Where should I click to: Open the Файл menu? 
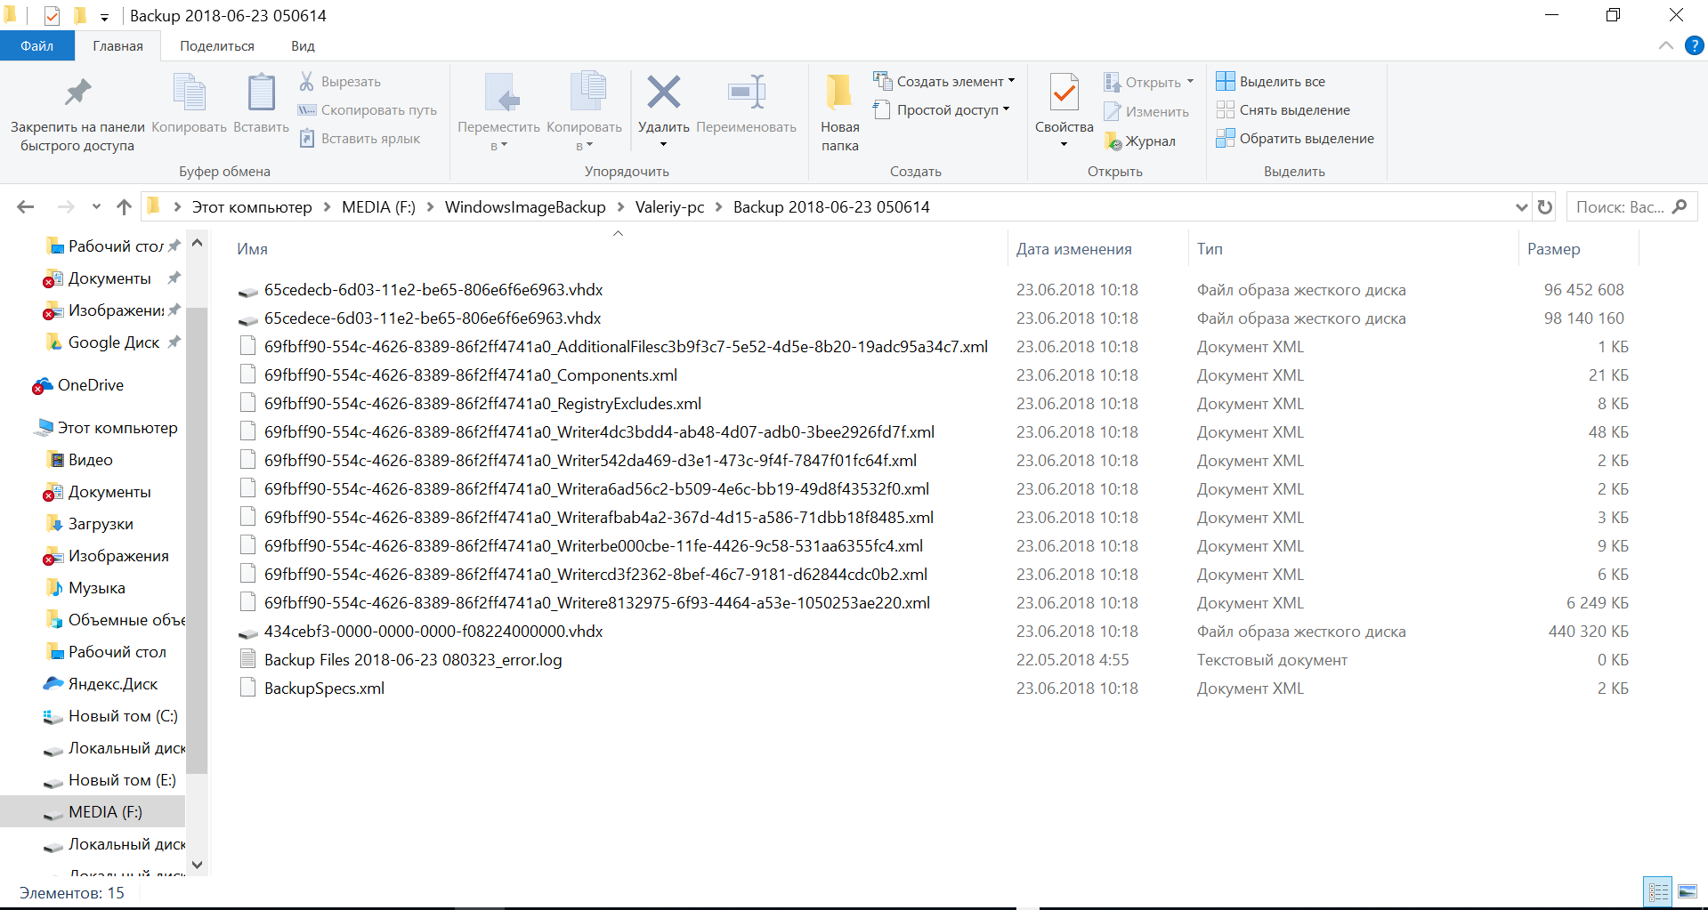36,46
